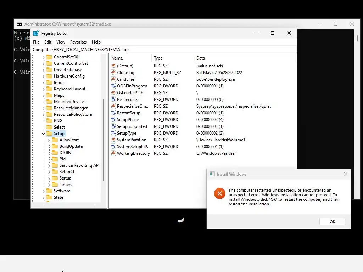The height and width of the screenshot is (272, 363).
Task: Select the Status subkey
Action: pos(65,178)
